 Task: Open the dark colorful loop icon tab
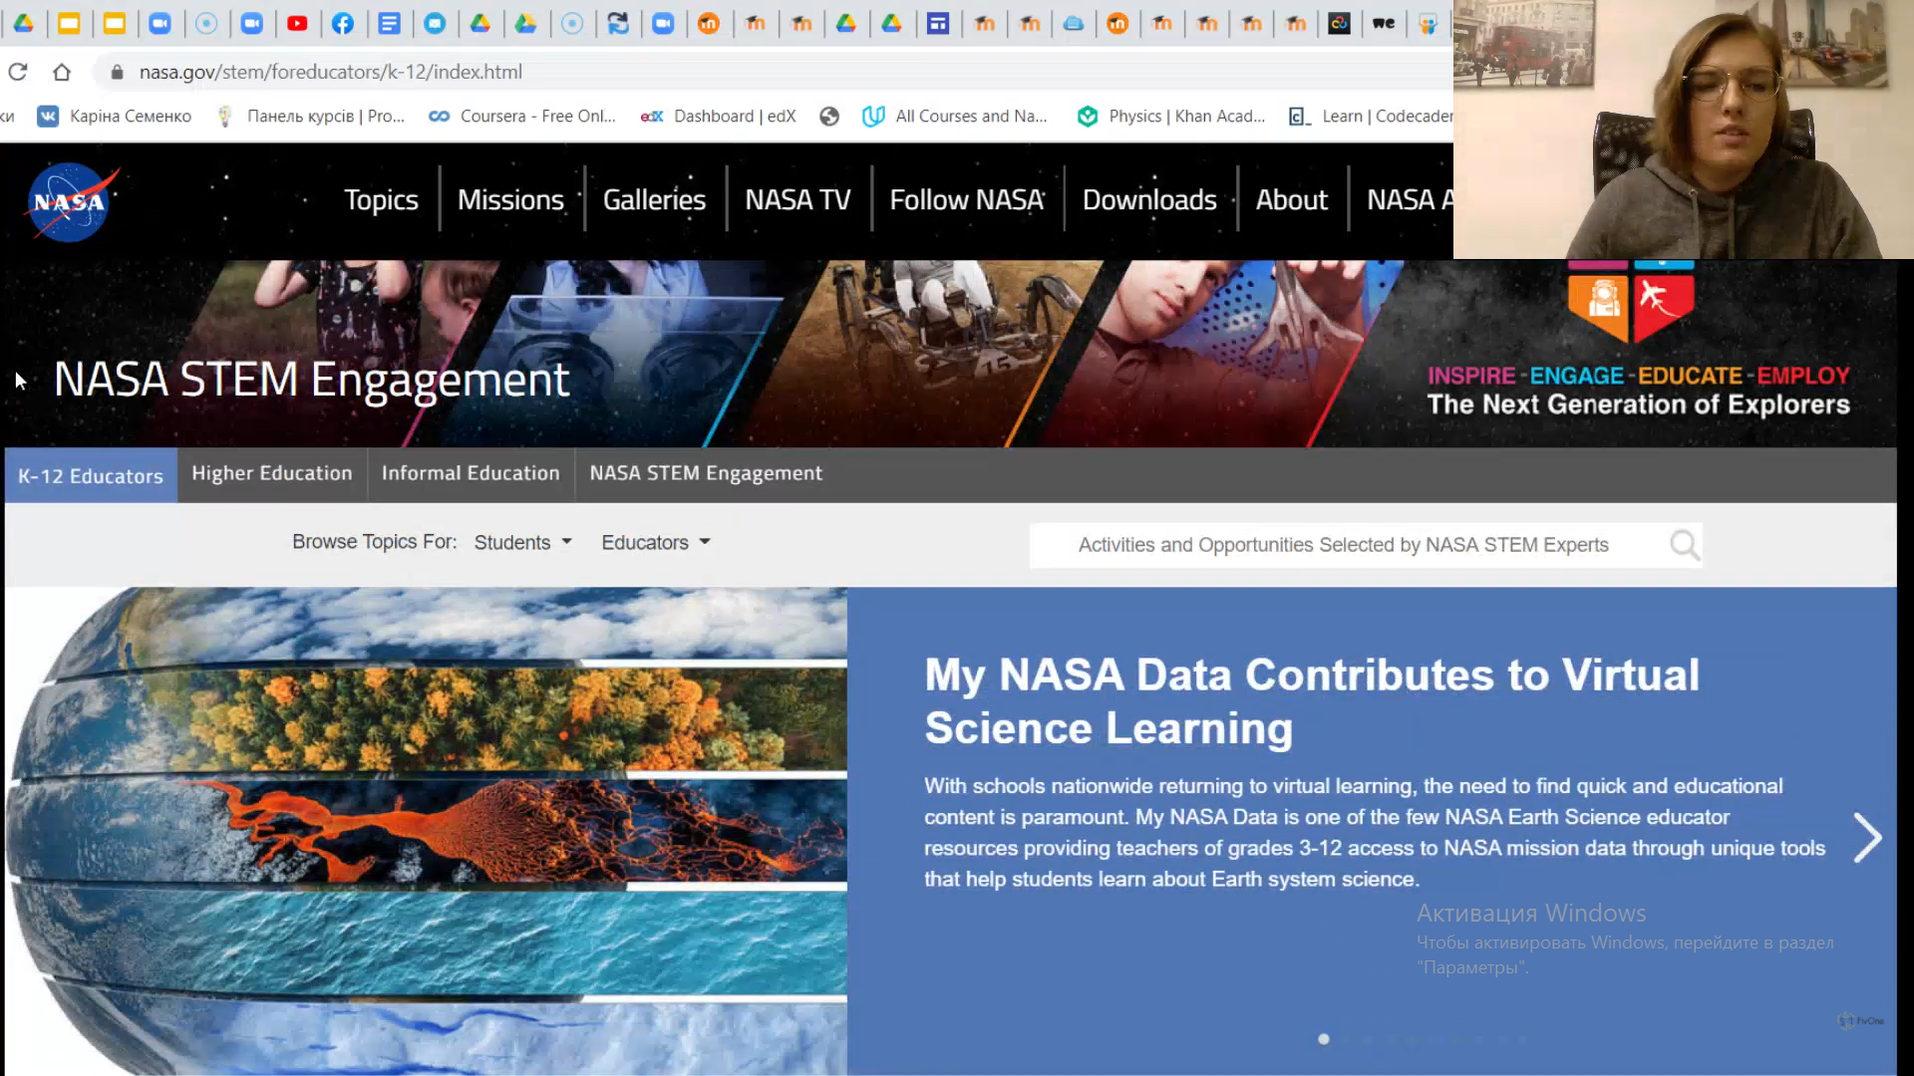(x=1339, y=23)
